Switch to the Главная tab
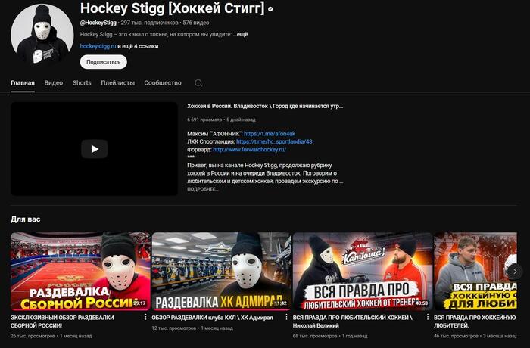Viewport: 530px width, 348px height. pyautogui.click(x=23, y=83)
